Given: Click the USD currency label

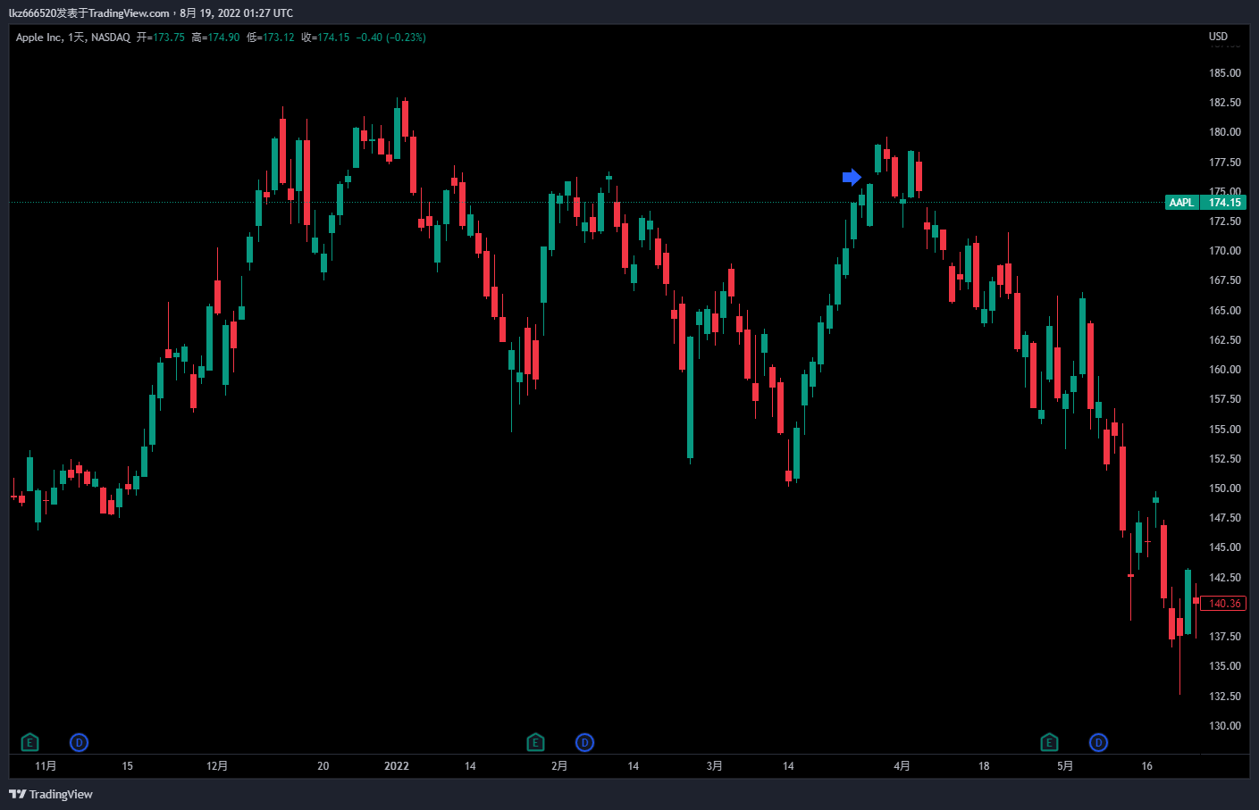Looking at the screenshot, I should [x=1218, y=37].
